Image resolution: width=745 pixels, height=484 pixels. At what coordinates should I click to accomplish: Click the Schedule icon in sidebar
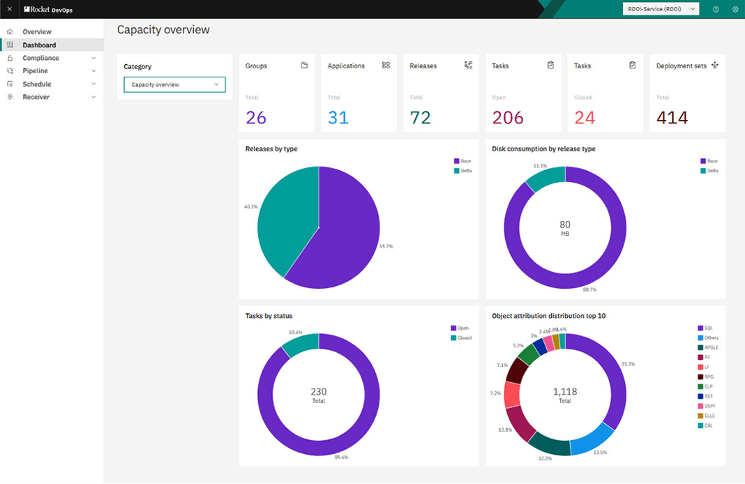point(10,84)
